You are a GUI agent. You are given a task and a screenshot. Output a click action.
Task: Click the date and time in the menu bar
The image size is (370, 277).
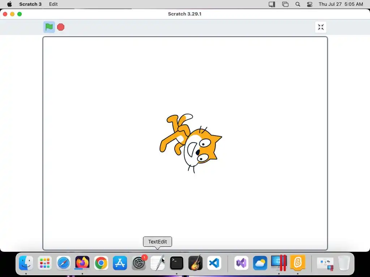341,4
